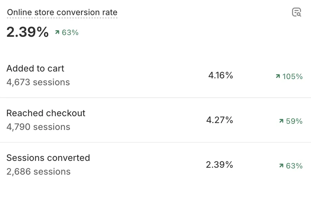Select the 105% change value
311x209 pixels.
(x=292, y=77)
